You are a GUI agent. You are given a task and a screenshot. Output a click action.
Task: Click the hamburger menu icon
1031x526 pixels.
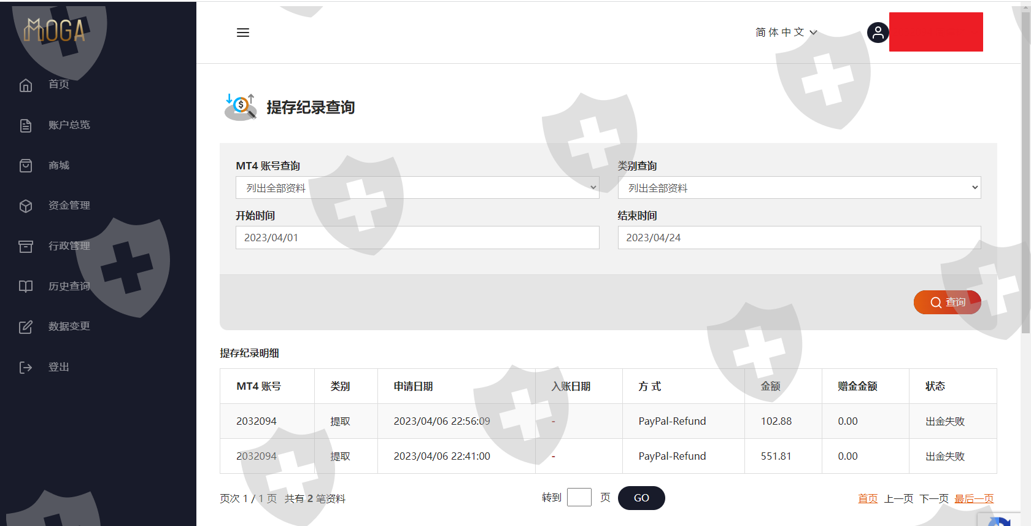tap(243, 33)
